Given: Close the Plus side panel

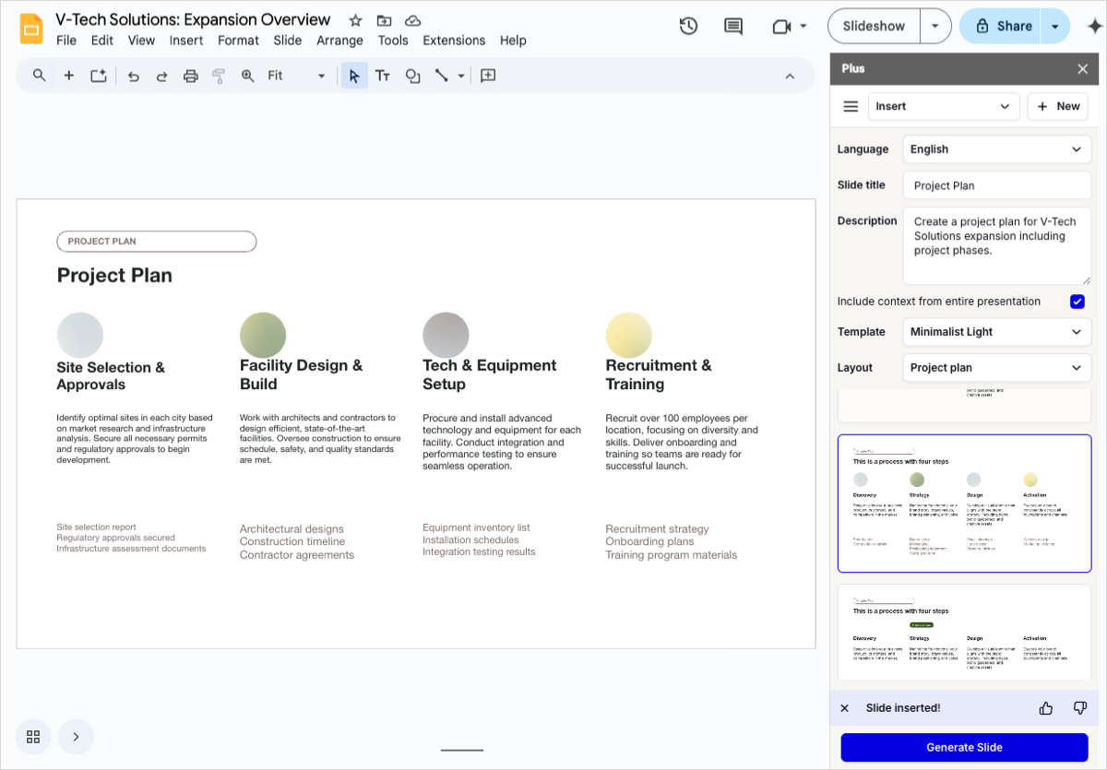Looking at the screenshot, I should (1083, 68).
